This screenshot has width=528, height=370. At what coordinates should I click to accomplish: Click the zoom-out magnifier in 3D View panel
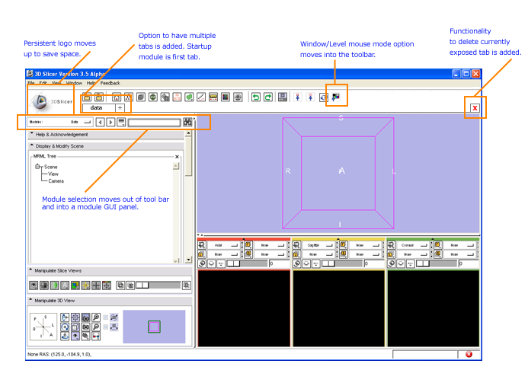click(96, 327)
